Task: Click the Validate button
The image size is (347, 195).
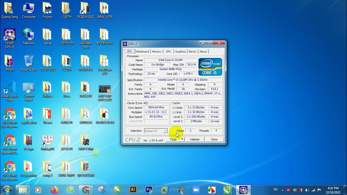Action: [195, 139]
